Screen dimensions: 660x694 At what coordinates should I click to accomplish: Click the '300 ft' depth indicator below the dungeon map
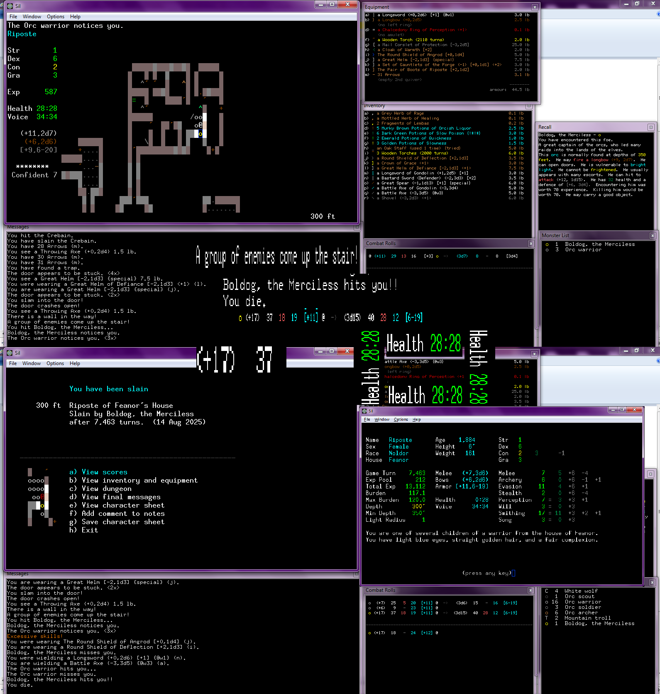323,216
